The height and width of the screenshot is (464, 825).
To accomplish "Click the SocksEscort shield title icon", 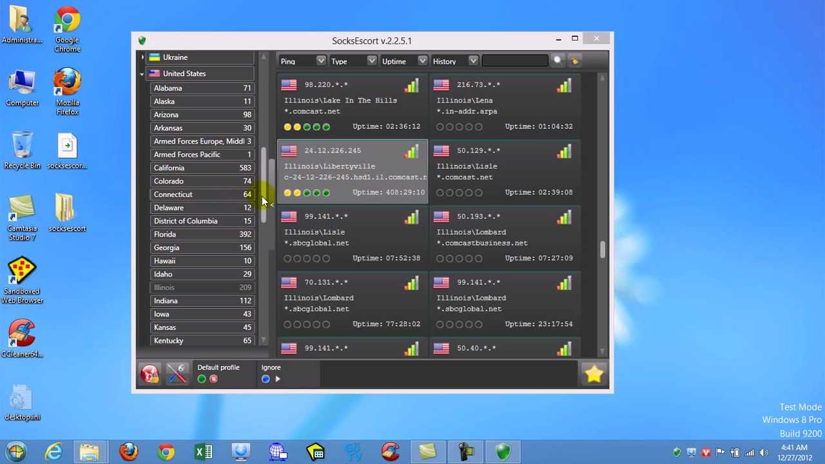I will 142,41.
